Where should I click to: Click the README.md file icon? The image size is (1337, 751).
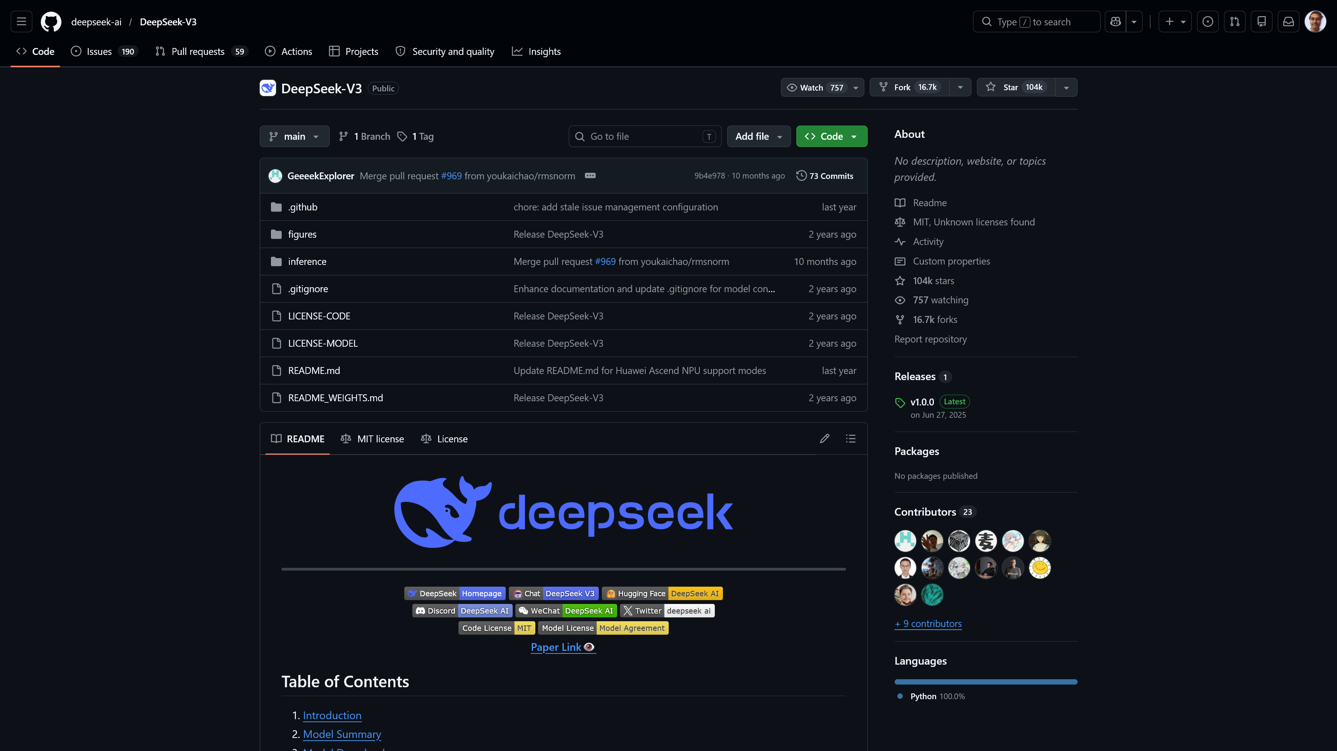tap(276, 370)
